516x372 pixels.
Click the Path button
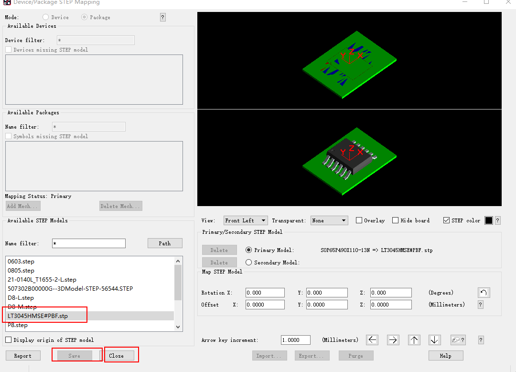(x=164, y=243)
